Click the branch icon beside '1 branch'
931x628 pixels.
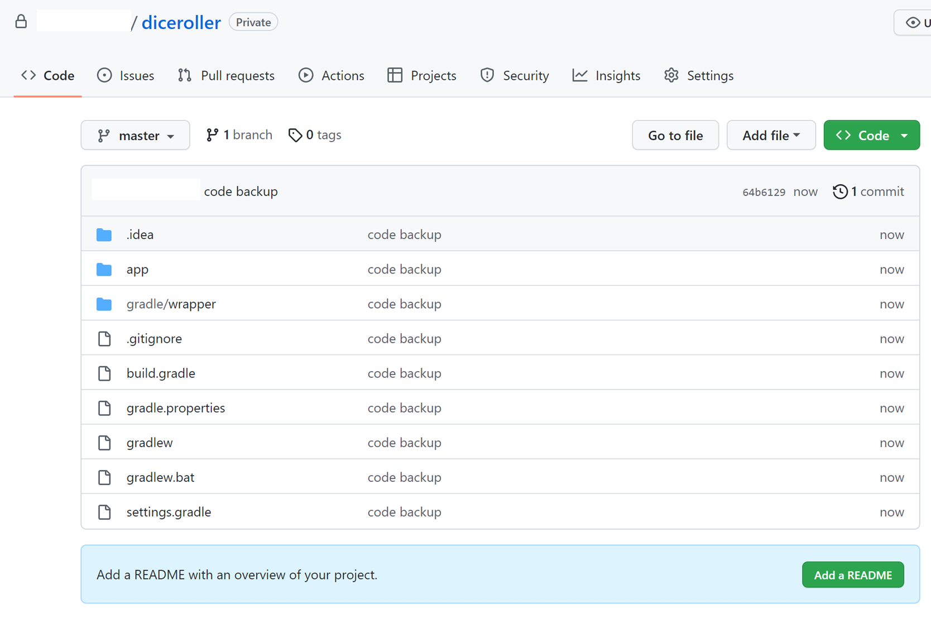(212, 135)
